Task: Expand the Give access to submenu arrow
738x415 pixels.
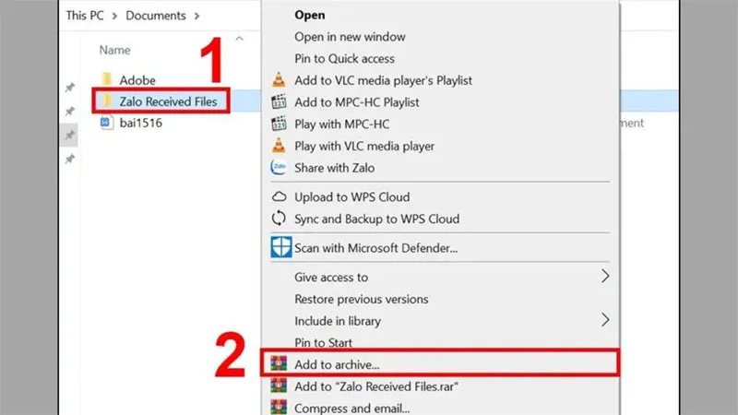Action: pos(605,276)
